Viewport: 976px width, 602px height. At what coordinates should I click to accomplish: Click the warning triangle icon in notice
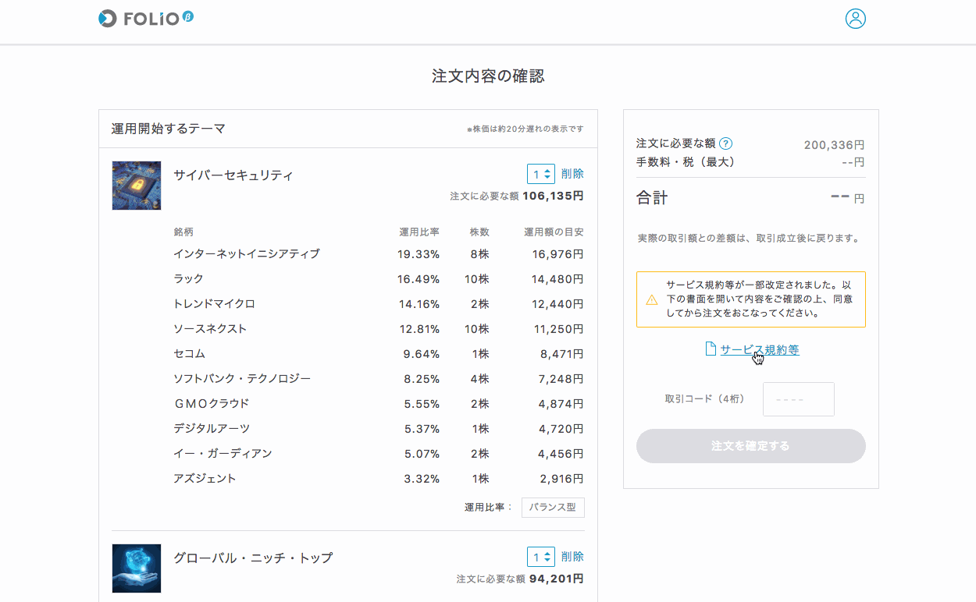[651, 300]
